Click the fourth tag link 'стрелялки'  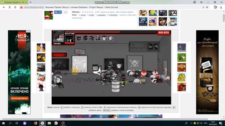pos(113,15)
